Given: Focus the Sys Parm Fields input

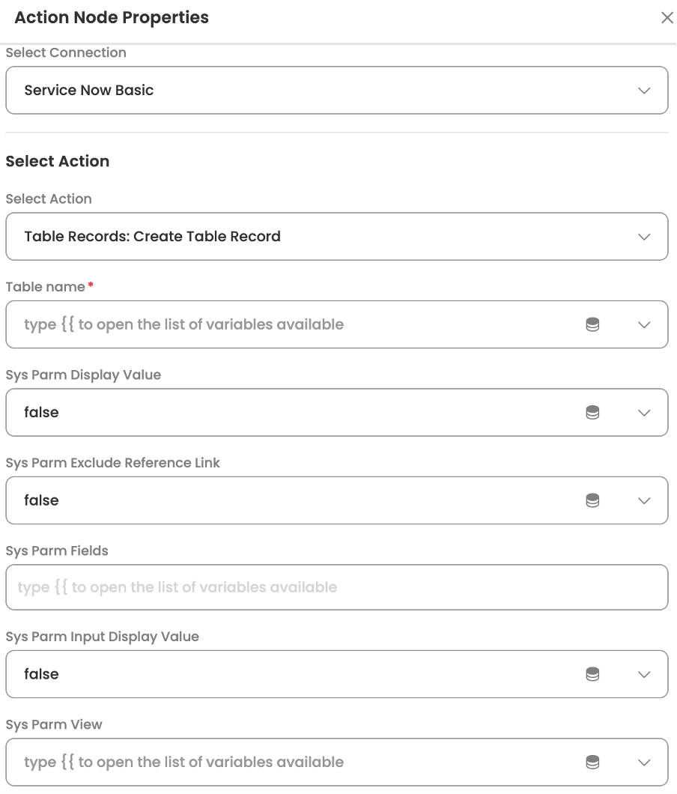Looking at the screenshot, I should [x=336, y=587].
